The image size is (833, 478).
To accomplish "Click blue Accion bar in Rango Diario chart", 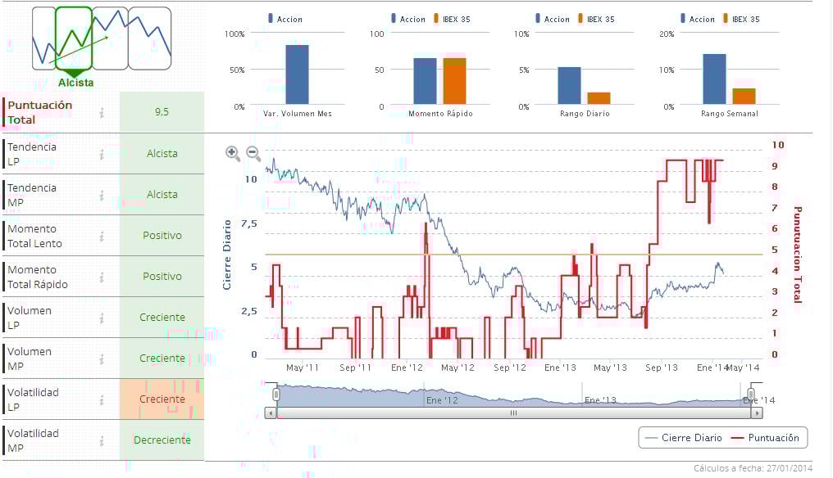I will pos(569,85).
